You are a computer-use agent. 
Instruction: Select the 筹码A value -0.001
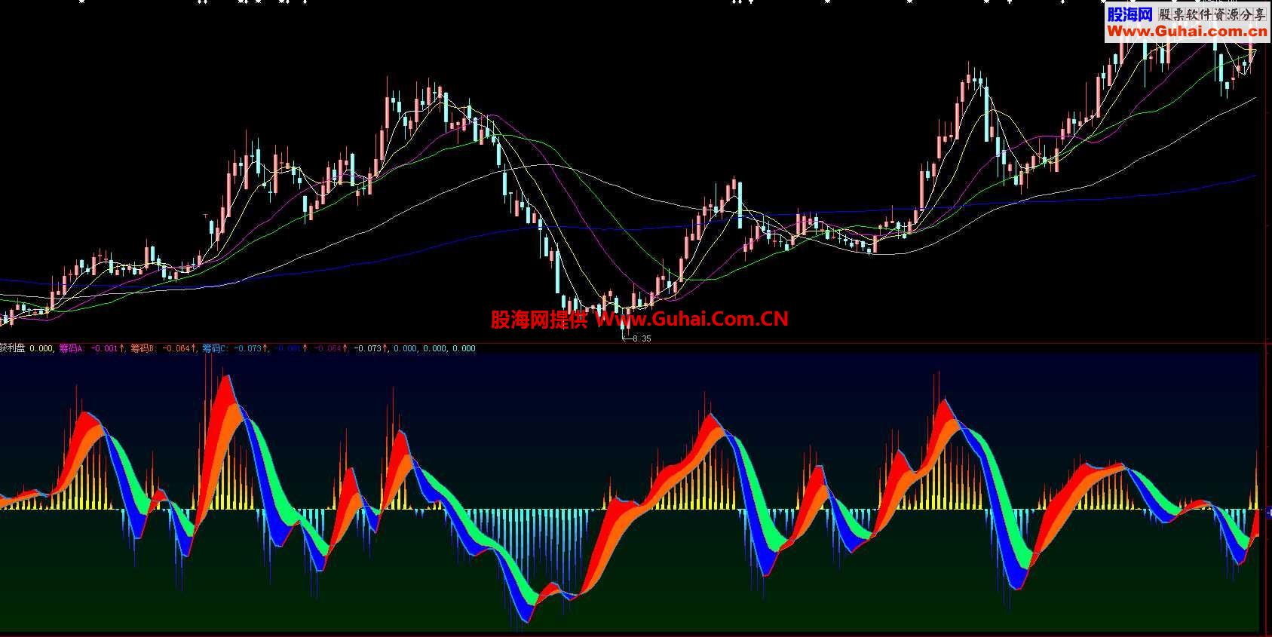pyautogui.click(x=104, y=348)
